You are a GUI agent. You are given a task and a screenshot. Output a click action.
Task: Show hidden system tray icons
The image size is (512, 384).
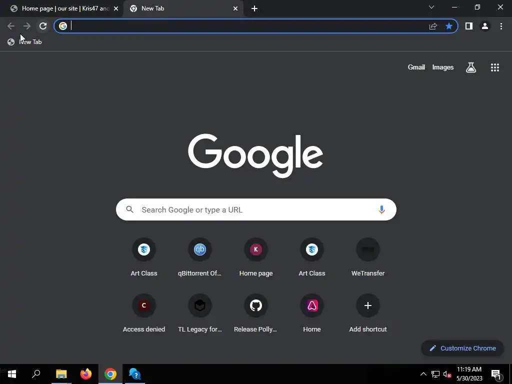click(x=423, y=374)
